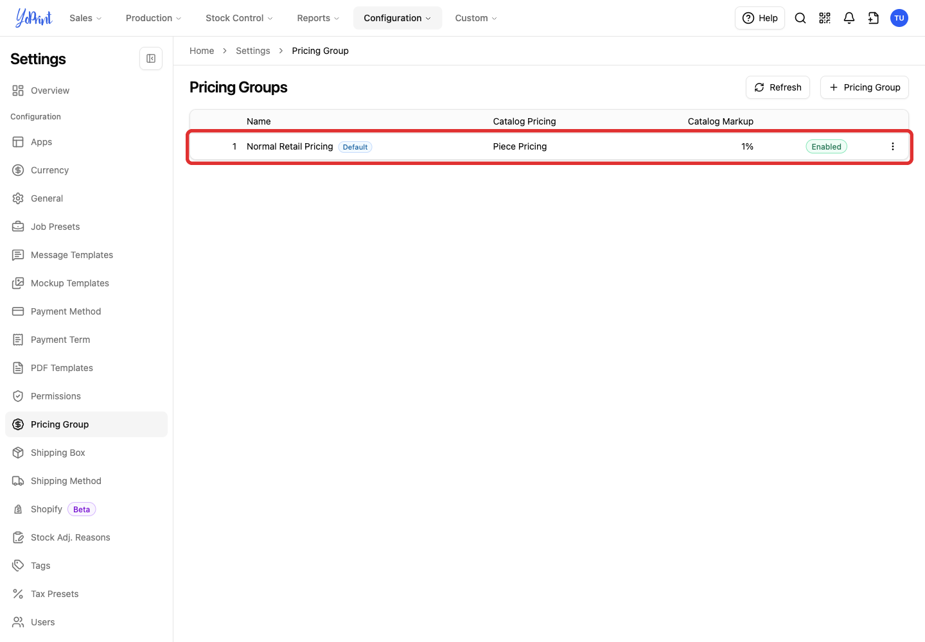Expand the Production menu
Viewport: 925px width, 642px height.
click(154, 18)
